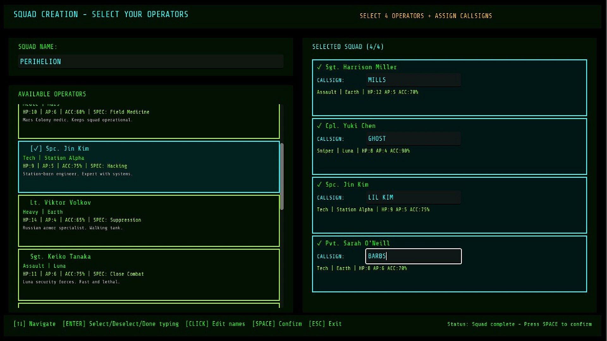Click the checkmark beside Cpl. Yuki Chen
The height and width of the screenshot is (341, 607).
[x=319, y=126]
